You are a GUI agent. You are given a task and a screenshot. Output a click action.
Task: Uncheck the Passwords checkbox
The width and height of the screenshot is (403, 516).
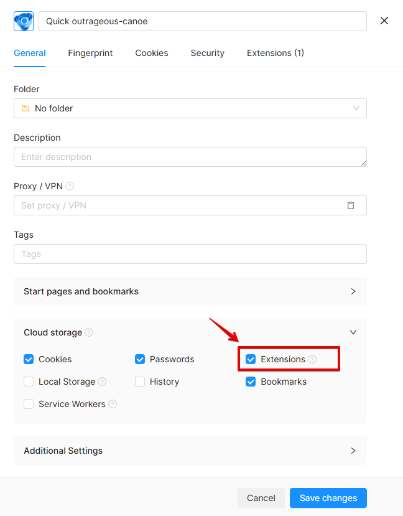(x=140, y=359)
